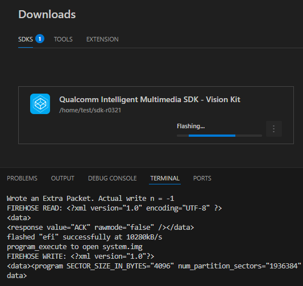This screenshot has height=286, width=303.
Task: Click the SECTOR_SIZE_IN_BYTES terminal line
Action: 154,266
